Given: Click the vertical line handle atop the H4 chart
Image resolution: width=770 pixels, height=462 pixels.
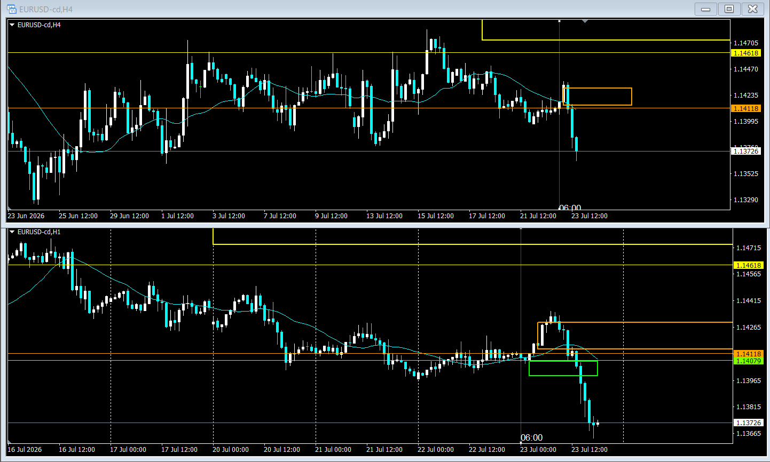Looking at the screenshot, I should click(x=559, y=21).
